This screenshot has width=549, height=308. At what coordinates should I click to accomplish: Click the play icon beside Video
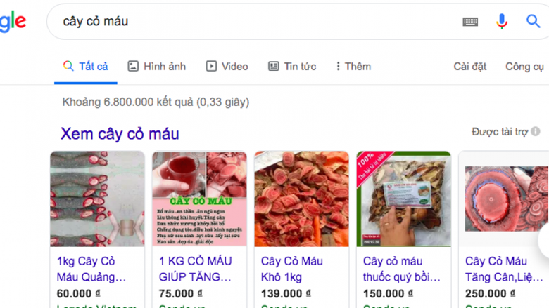coord(211,66)
